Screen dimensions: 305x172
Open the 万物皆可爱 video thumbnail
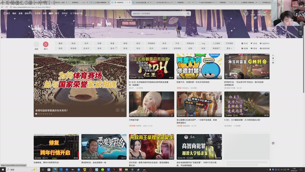tap(151, 104)
